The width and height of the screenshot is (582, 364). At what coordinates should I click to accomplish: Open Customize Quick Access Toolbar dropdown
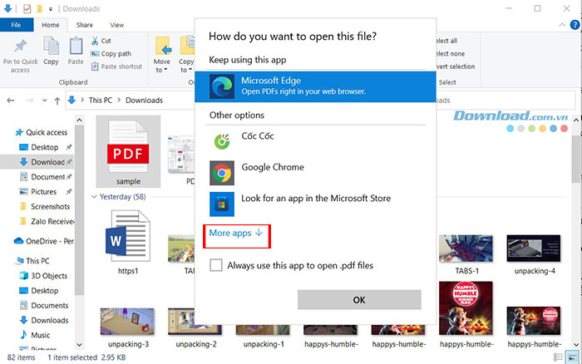pyautogui.click(x=51, y=8)
